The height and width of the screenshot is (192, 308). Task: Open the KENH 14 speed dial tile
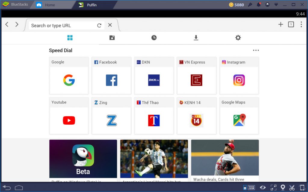pos(197,116)
